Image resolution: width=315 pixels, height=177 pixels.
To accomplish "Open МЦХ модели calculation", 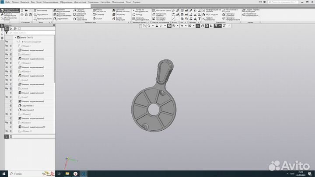I will point(210,15).
